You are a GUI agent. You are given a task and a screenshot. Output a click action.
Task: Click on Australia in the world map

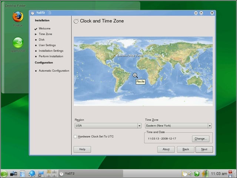tap(195, 82)
